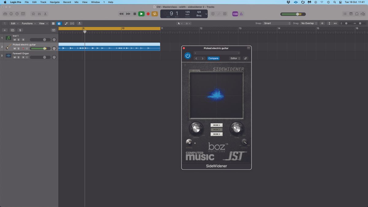This screenshot has width=368, height=207.
Task: Open the SideWidener preset dropdown
Action: tap(217, 53)
